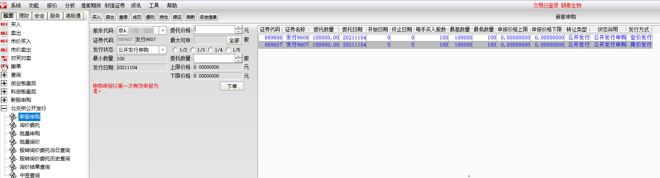660x178 pixels.
Task: Click toolbar 委托 button
Action: (150, 17)
